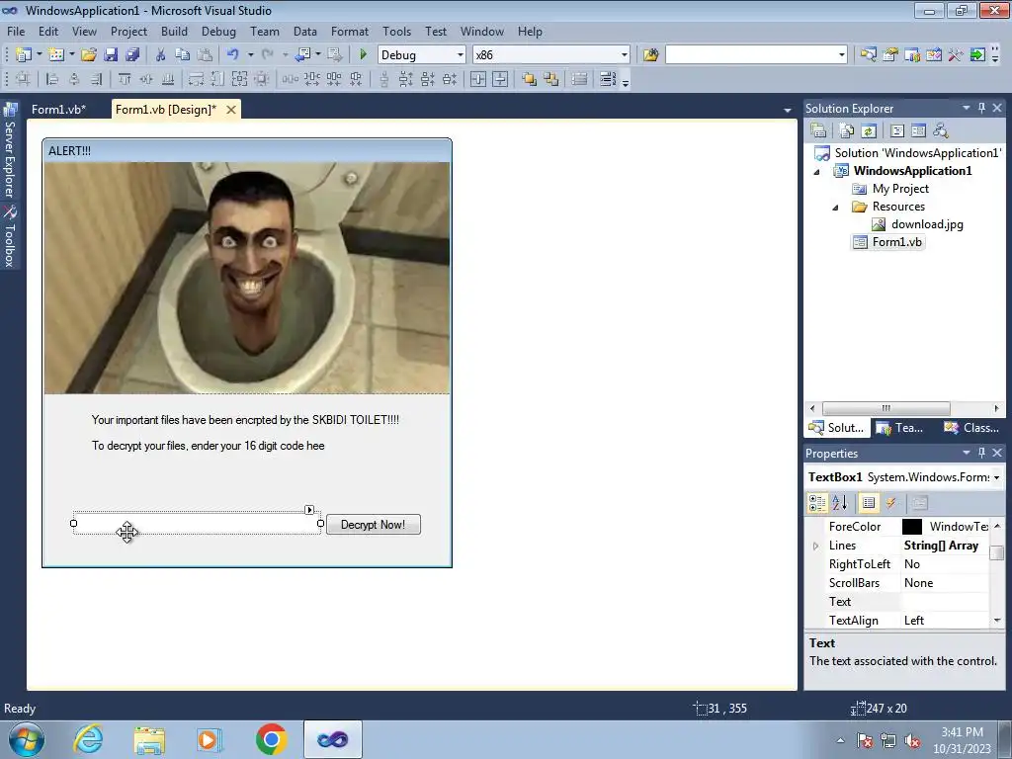Click the New Project toolbar icon
The height and width of the screenshot is (759, 1012).
click(x=24, y=55)
